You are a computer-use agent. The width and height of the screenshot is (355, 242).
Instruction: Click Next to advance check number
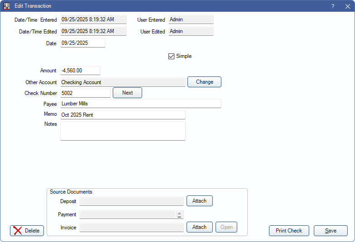(127, 93)
